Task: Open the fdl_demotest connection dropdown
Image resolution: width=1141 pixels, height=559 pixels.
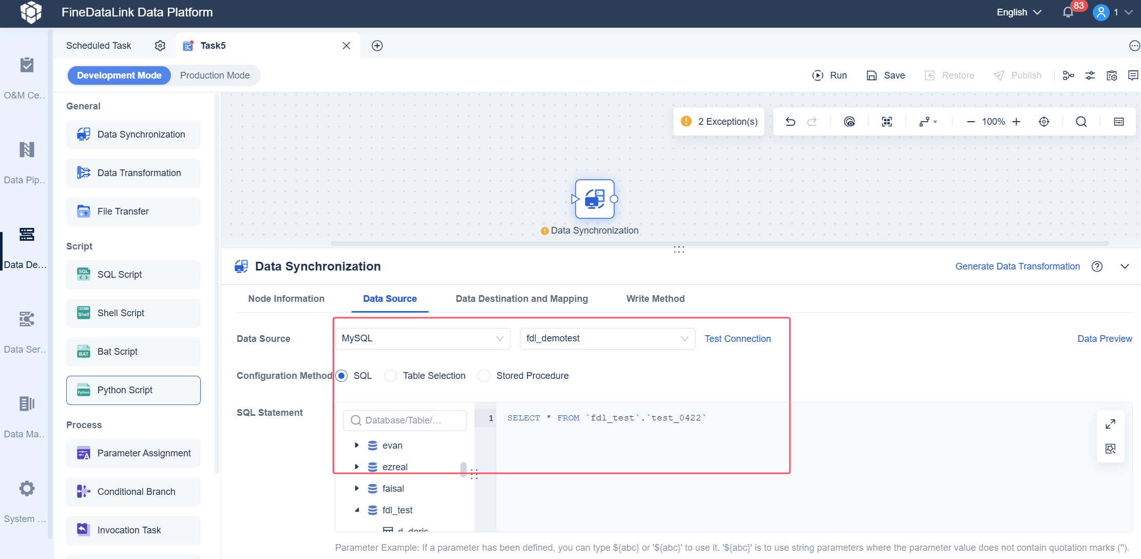Action: click(x=608, y=339)
